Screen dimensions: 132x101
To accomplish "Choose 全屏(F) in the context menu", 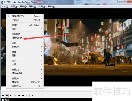I will click(25, 25).
